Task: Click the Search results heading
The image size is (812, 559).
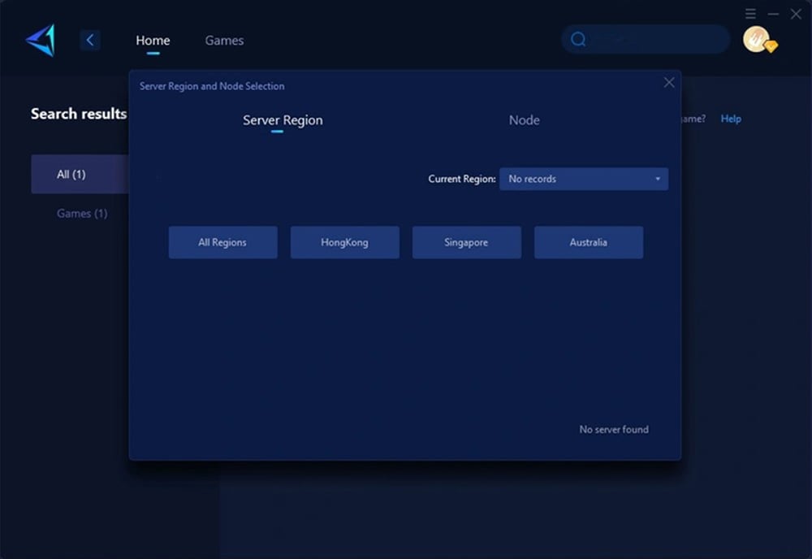Action: tap(79, 114)
